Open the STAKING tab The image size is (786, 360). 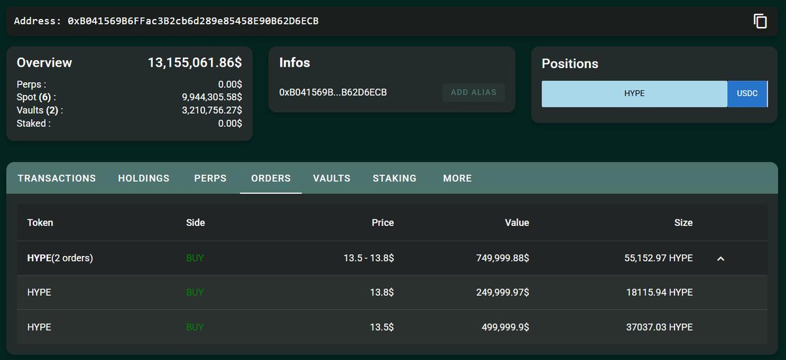point(395,178)
